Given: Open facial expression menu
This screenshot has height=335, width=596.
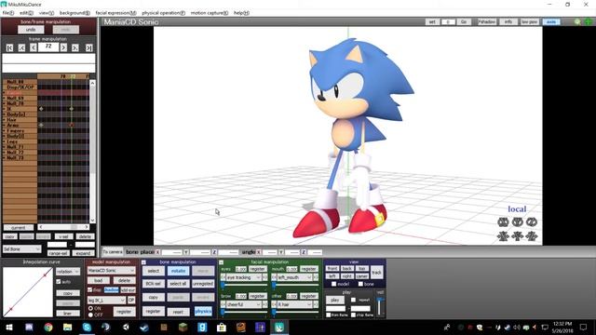Looking at the screenshot, I should (x=115, y=13).
